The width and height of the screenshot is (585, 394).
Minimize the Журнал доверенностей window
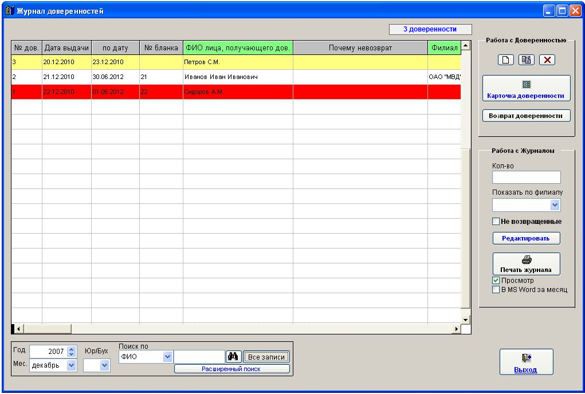pos(549,11)
